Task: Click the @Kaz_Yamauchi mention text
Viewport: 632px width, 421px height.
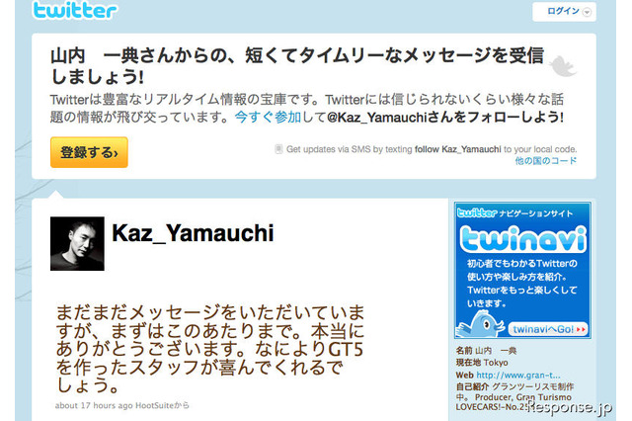Action: 377,118
